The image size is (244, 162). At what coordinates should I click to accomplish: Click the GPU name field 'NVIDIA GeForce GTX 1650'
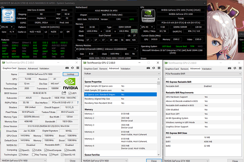coord(40,74)
